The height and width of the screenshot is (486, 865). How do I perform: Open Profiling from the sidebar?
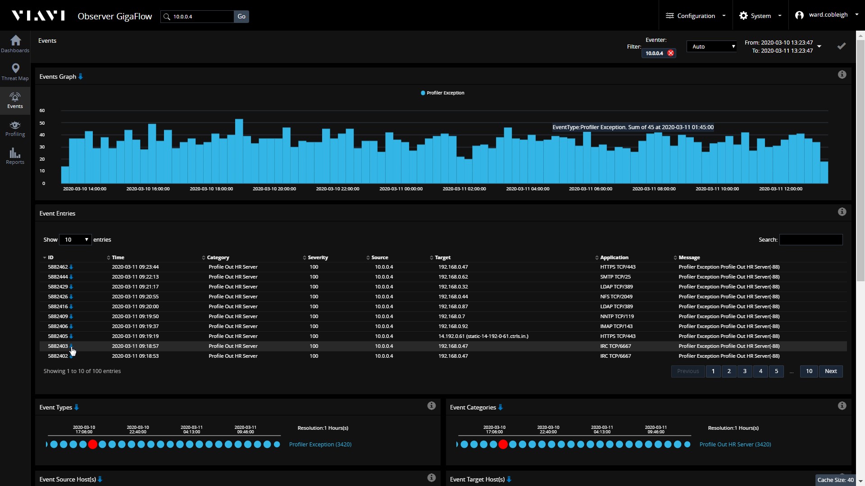15,128
